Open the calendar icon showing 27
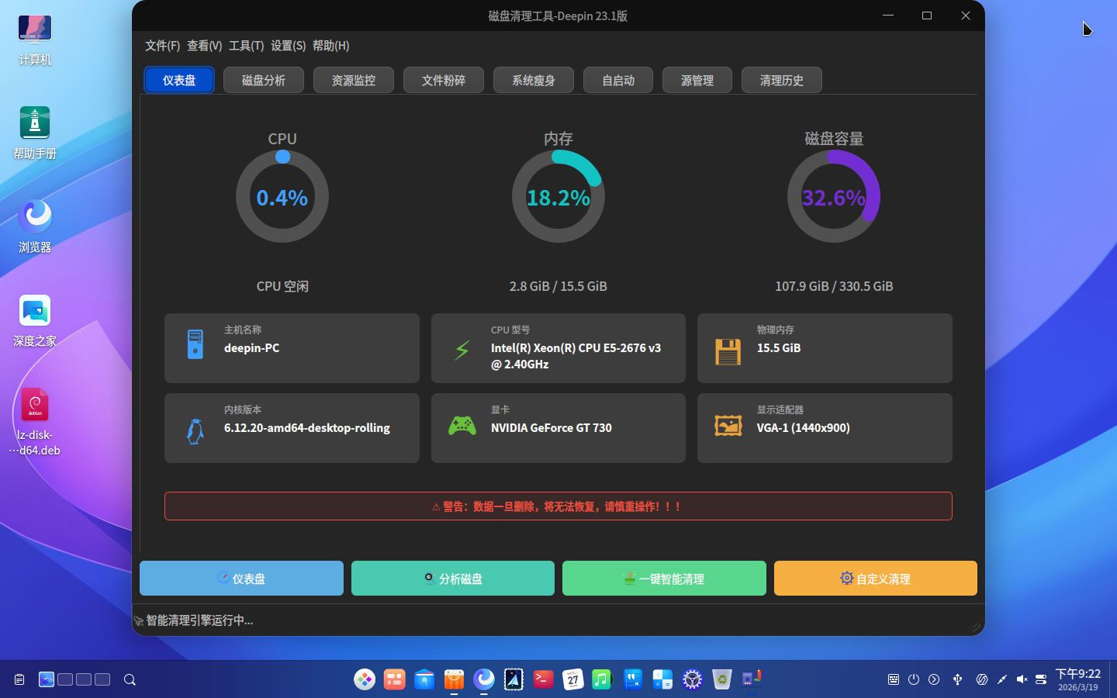 [x=573, y=679]
